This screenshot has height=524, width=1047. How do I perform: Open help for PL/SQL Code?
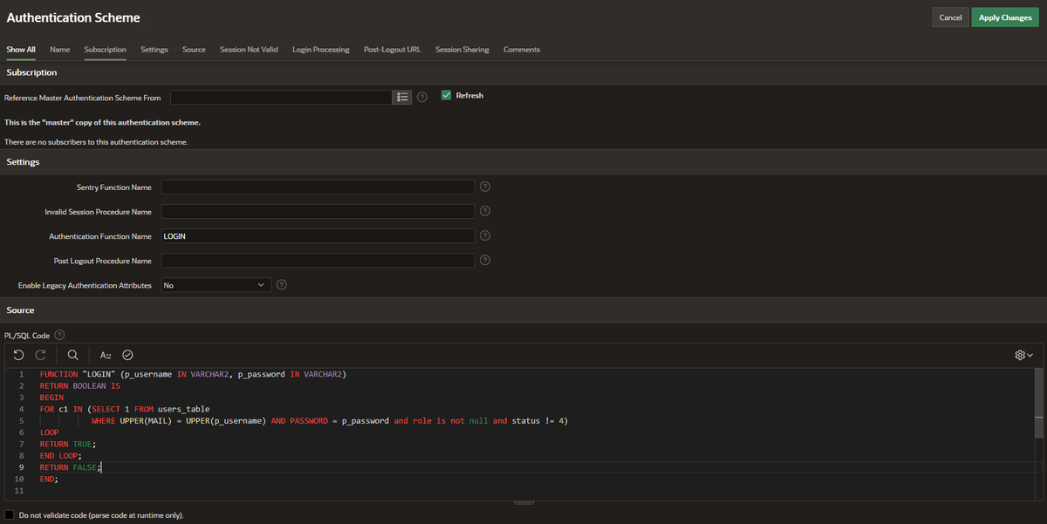tap(59, 335)
